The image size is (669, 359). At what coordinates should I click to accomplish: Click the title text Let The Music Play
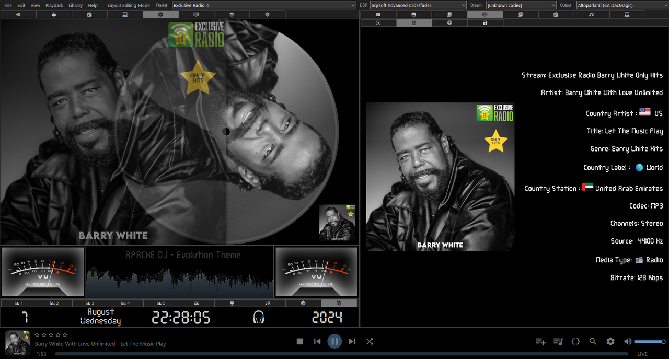click(x=625, y=131)
